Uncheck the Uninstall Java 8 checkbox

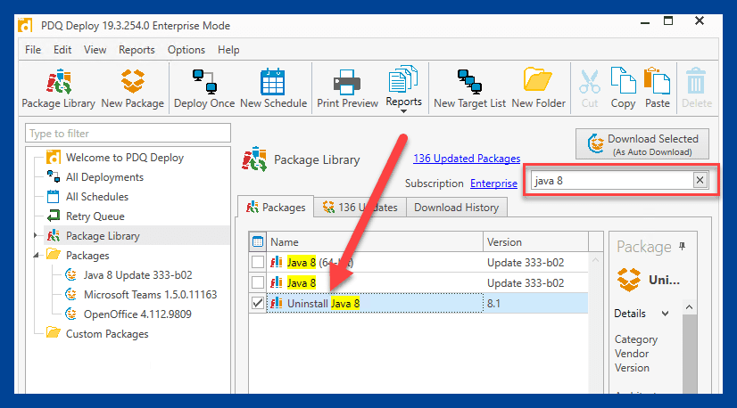258,303
